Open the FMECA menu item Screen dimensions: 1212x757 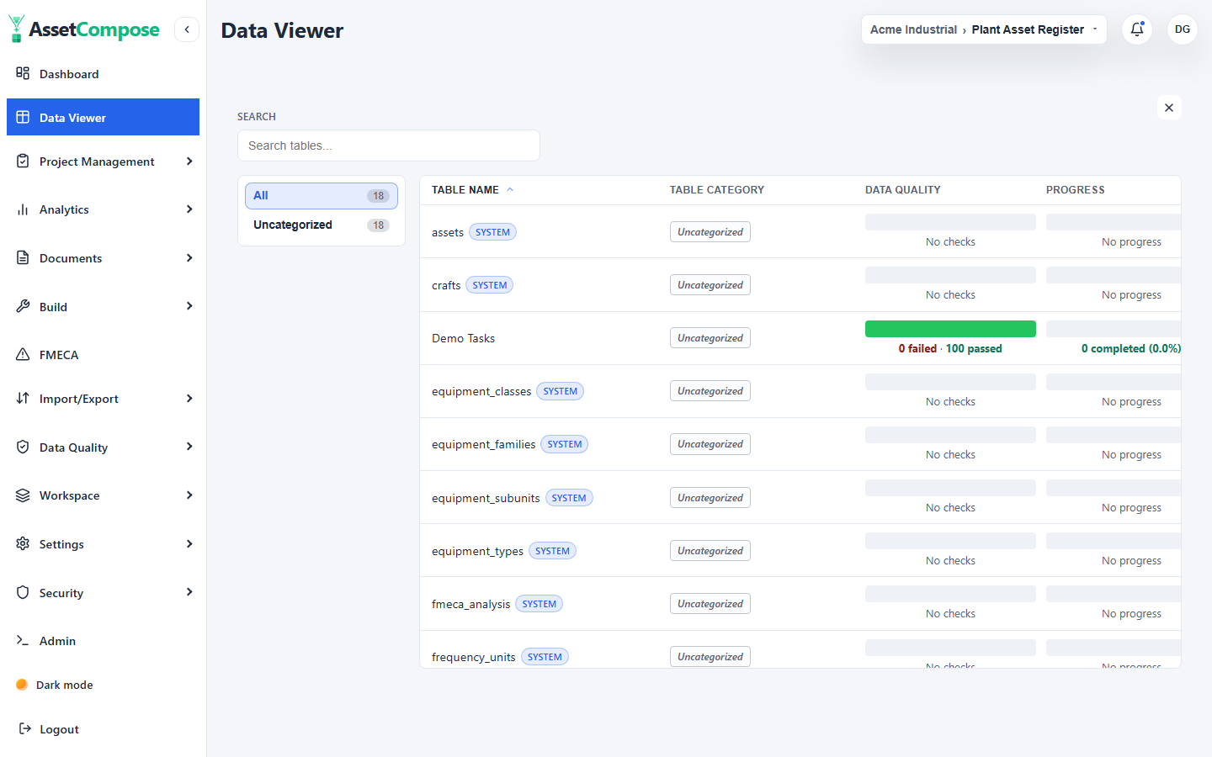pyautogui.click(x=103, y=355)
